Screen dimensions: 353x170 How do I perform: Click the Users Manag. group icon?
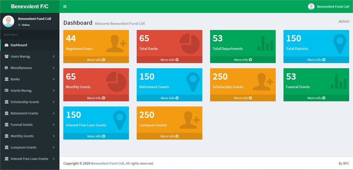point(7,57)
